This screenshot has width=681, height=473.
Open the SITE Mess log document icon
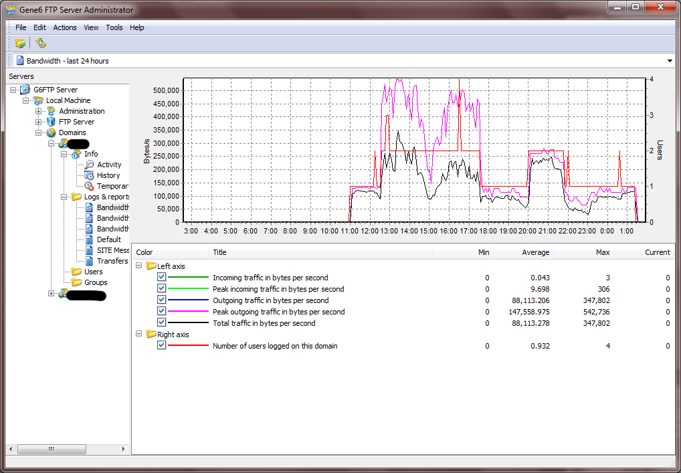coord(89,250)
